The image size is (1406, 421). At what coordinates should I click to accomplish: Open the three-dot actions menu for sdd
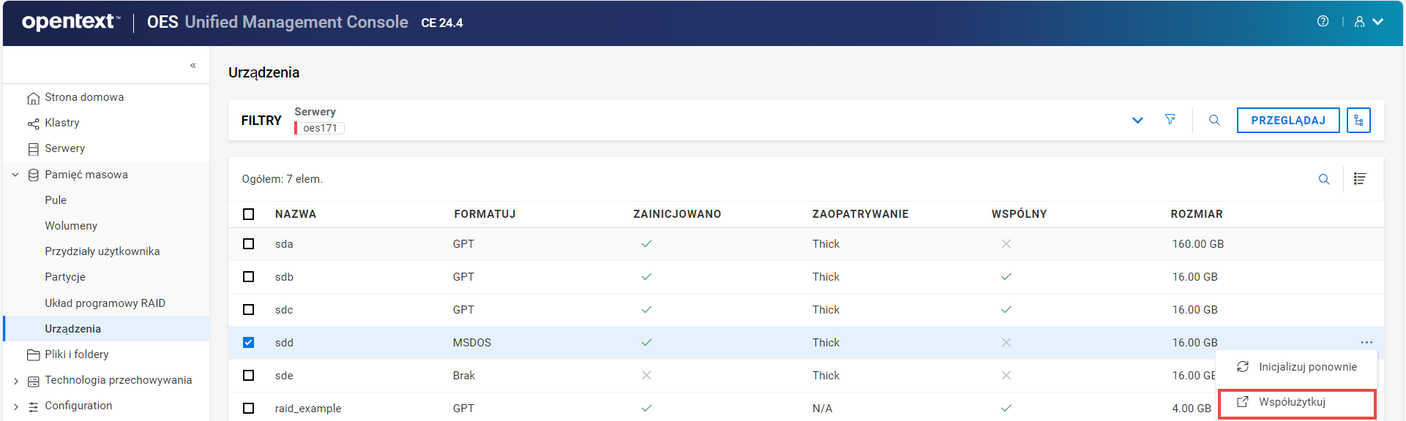1366,342
